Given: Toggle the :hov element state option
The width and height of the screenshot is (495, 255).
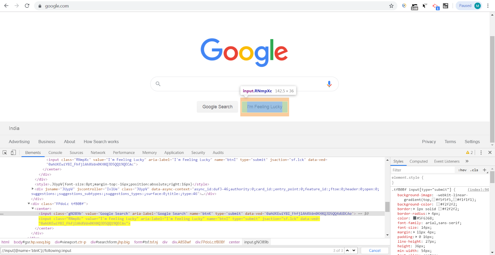Looking at the screenshot, I should (462, 170).
